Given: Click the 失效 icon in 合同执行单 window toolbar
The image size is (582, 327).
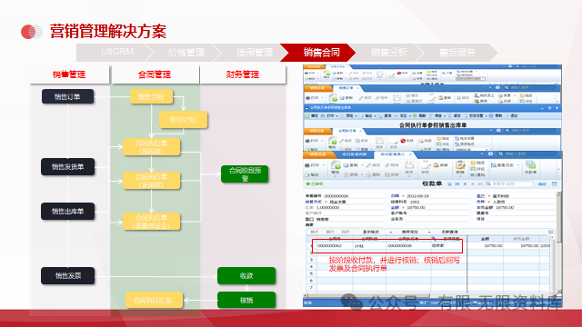Looking at the screenshot, I should tap(403, 141).
